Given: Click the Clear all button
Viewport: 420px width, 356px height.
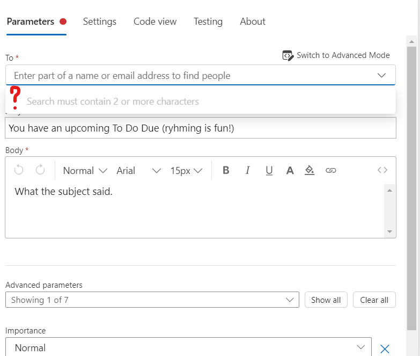Looking at the screenshot, I should pos(374,300).
